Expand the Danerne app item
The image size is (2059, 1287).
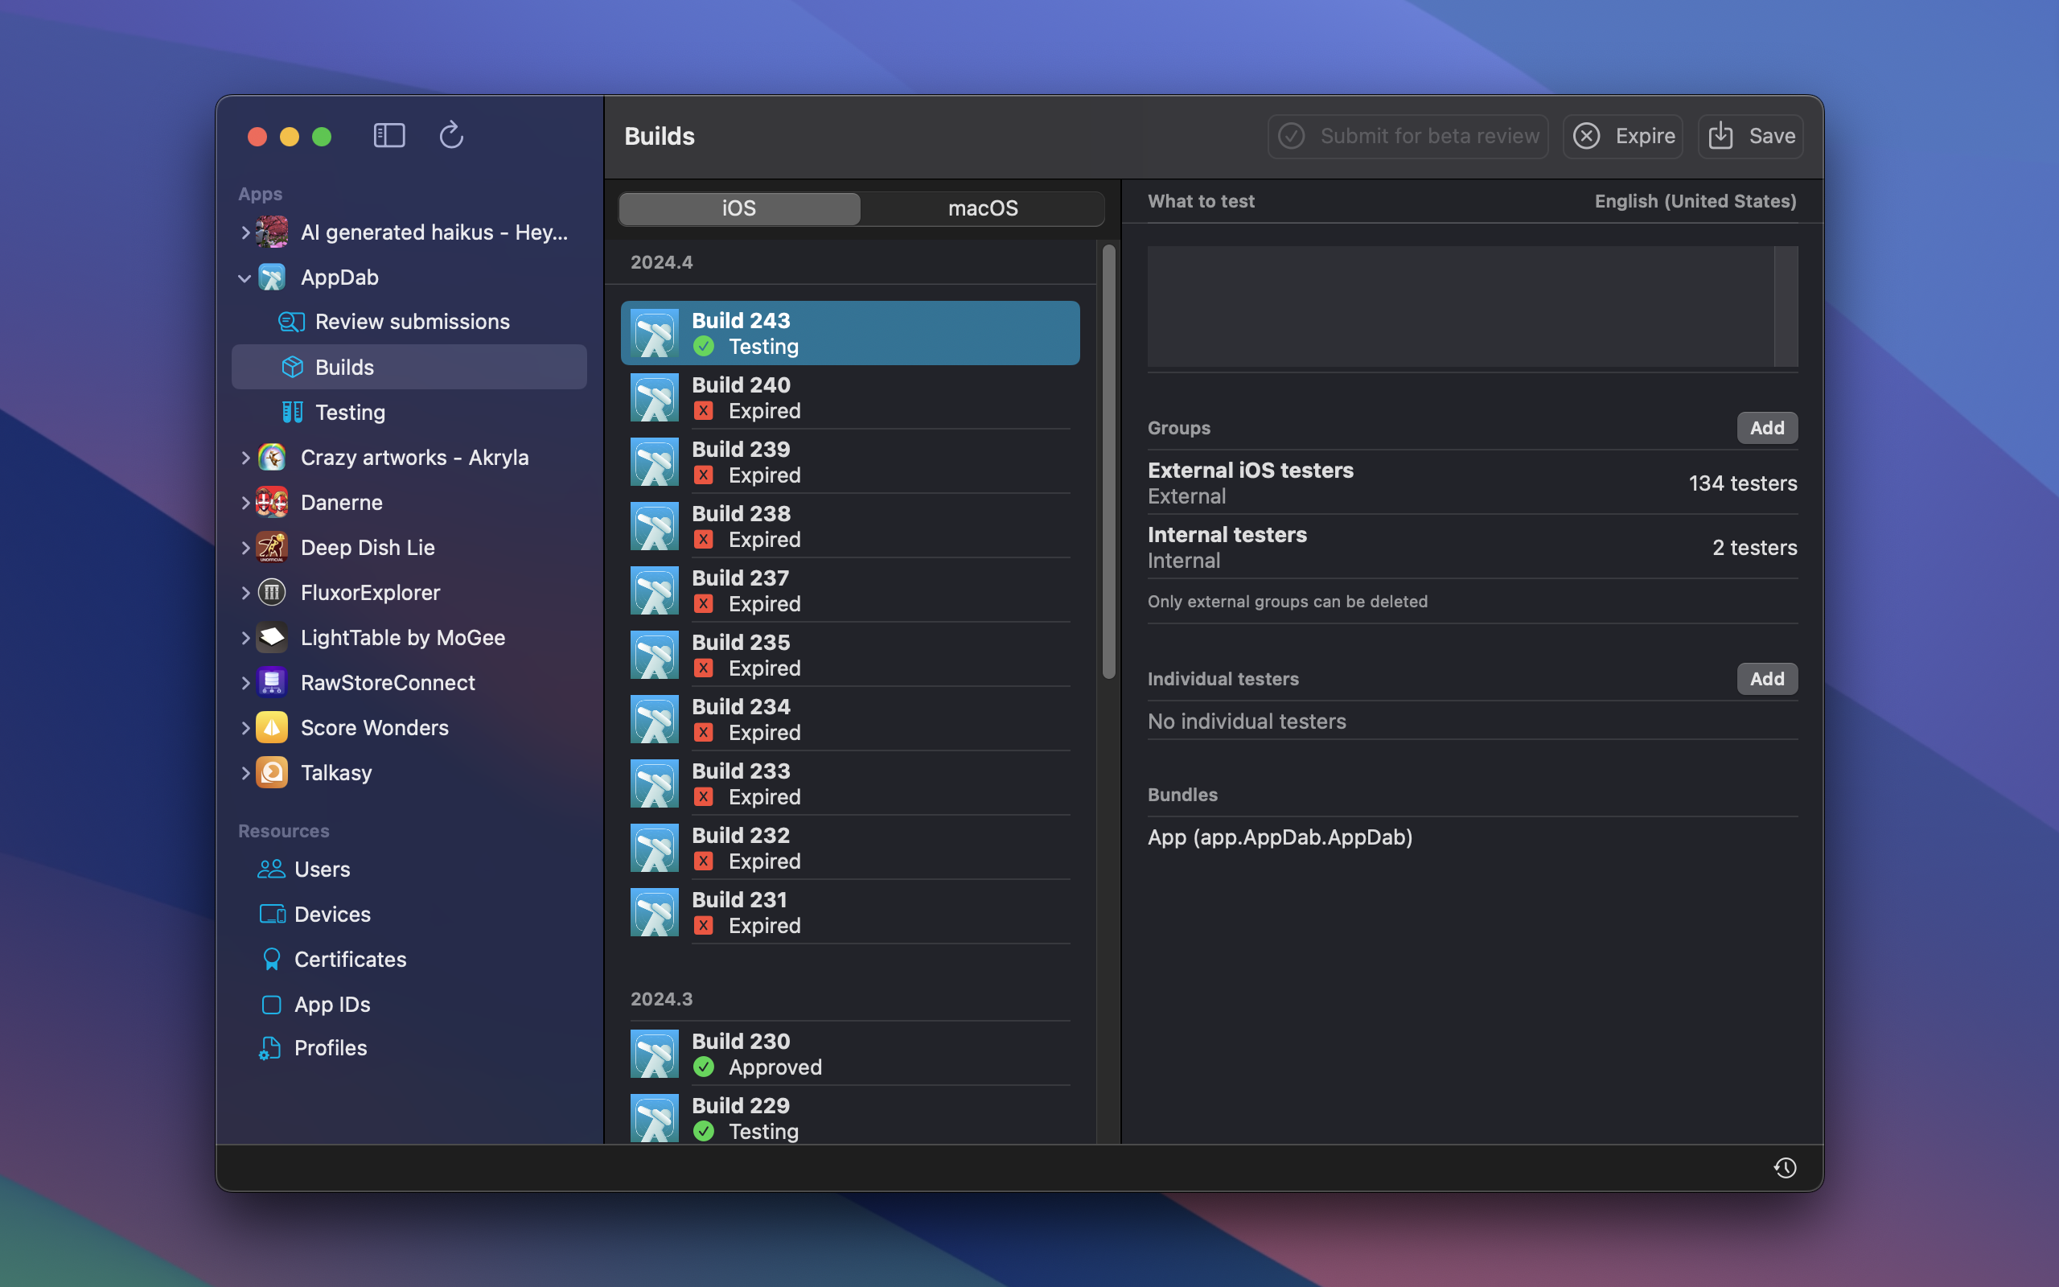pyautogui.click(x=245, y=503)
